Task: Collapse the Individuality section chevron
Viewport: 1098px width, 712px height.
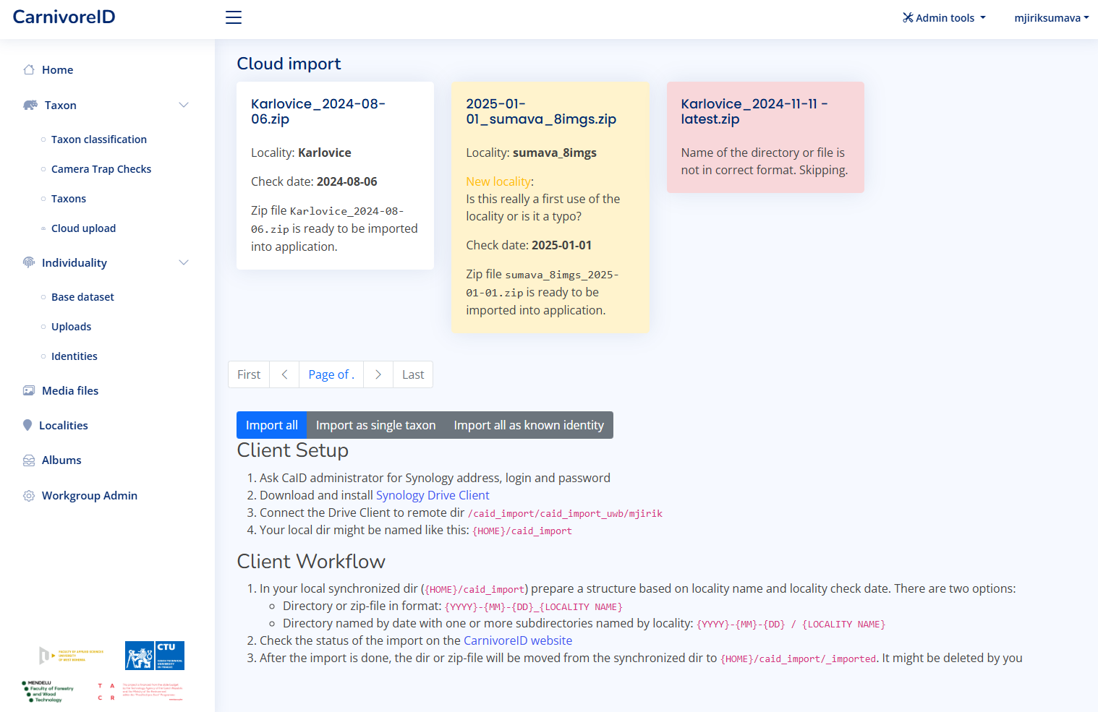Action: [184, 262]
